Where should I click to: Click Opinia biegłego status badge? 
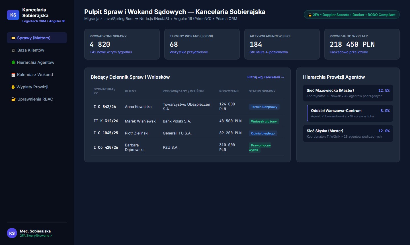[x=263, y=133]
